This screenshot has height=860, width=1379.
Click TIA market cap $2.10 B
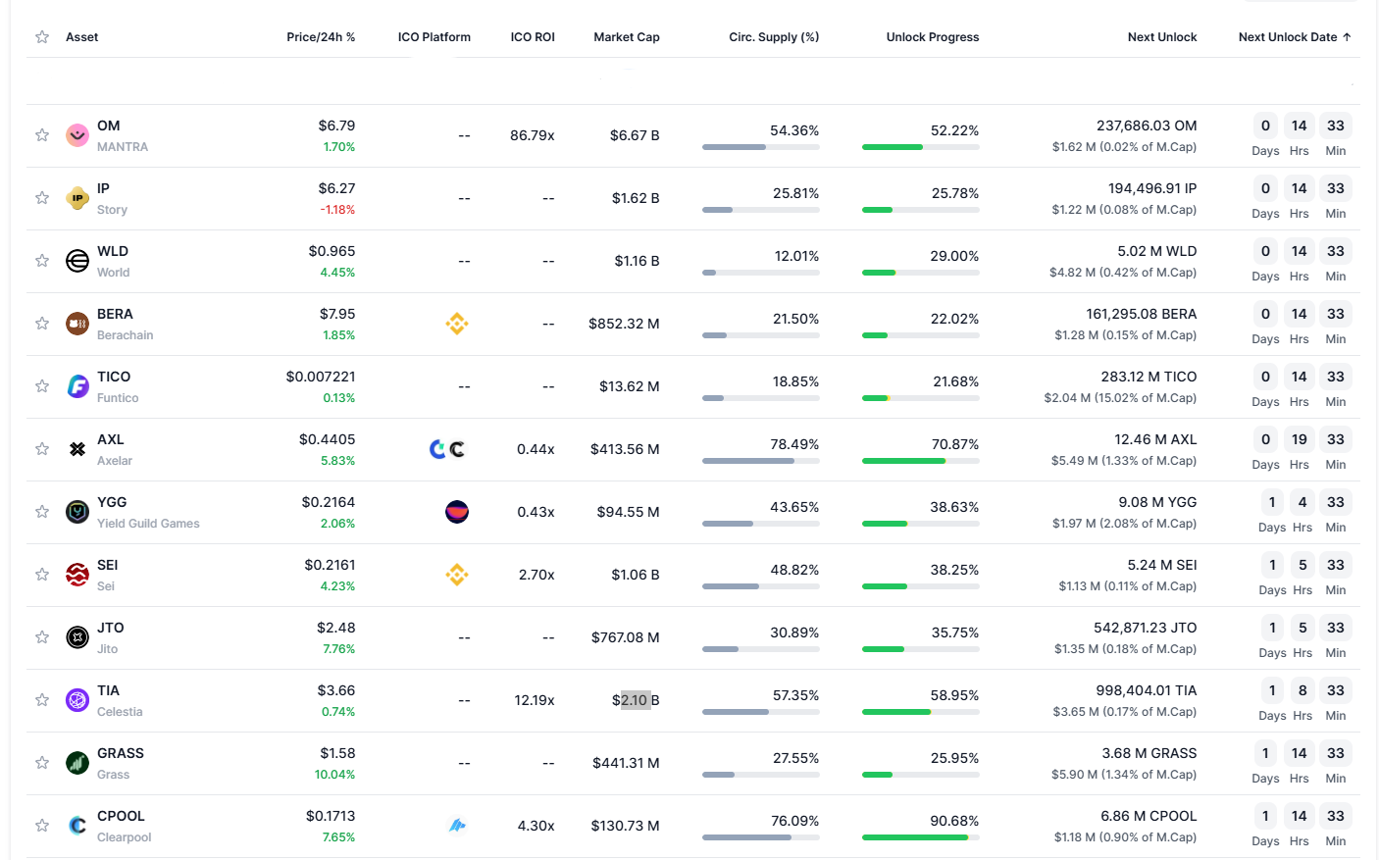click(636, 700)
